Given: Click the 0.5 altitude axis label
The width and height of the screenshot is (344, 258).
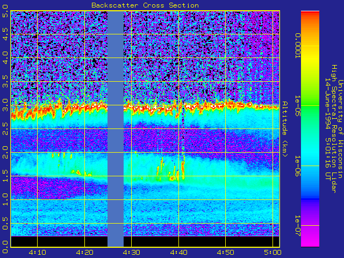Looking at the screenshot, I should 5,224.
